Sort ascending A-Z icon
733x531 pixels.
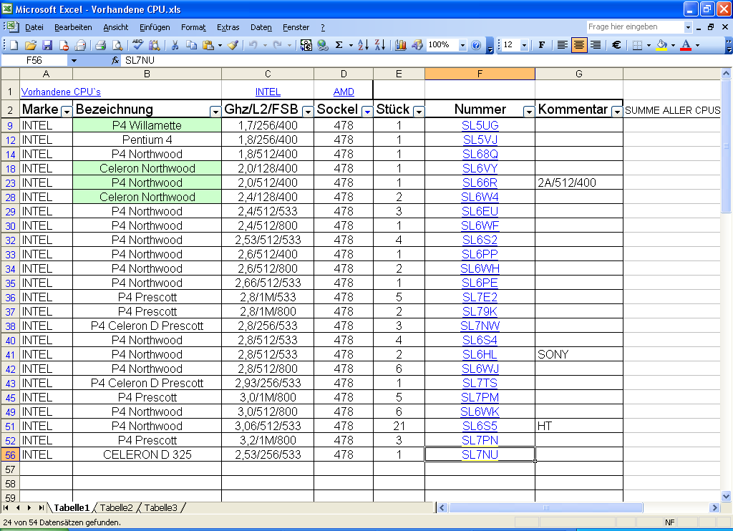(363, 45)
